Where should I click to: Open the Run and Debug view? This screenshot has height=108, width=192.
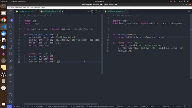(11, 26)
